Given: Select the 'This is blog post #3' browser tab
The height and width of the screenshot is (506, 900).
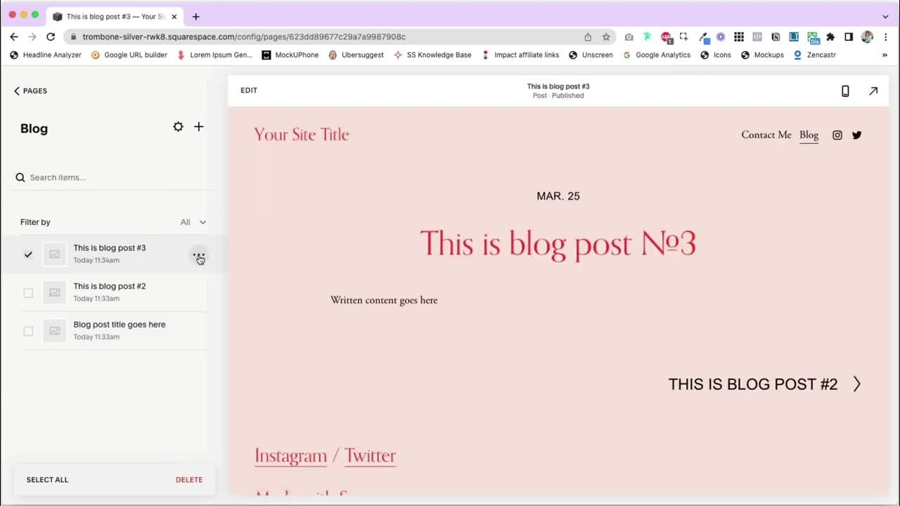Looking at the screenshot, I should (x=115, y=16).
